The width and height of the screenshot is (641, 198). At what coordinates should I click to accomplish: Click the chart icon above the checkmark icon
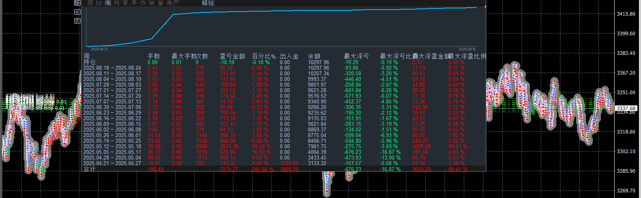pyautogui.click(x=77, y=3)
